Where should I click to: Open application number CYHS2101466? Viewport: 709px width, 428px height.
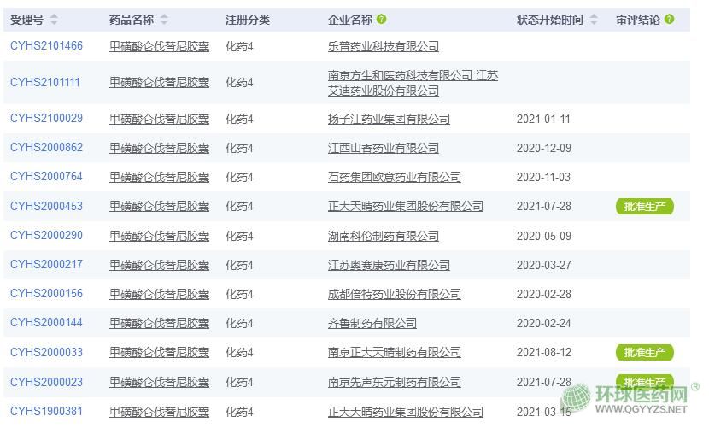(x=46, y=46)
